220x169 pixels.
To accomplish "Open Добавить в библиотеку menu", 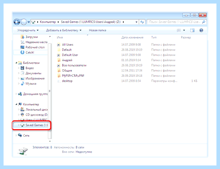I will tap(64, 30).
